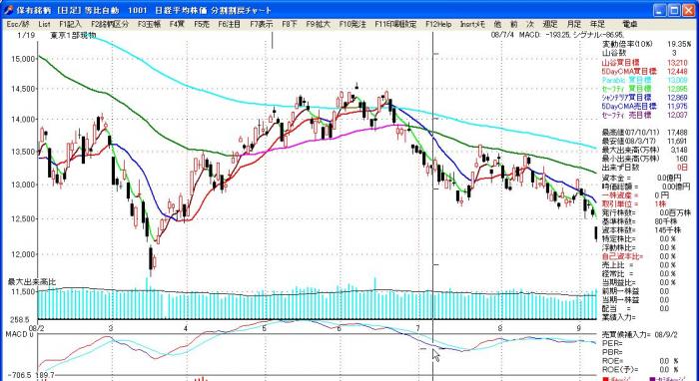Open the F10発注 order menu
Image resolution: width=699 pixels, height=381 pixels.
tap(352, 25)
